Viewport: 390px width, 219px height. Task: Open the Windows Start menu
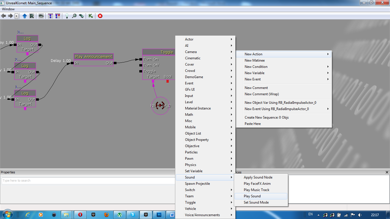click(x=7, y=214)
